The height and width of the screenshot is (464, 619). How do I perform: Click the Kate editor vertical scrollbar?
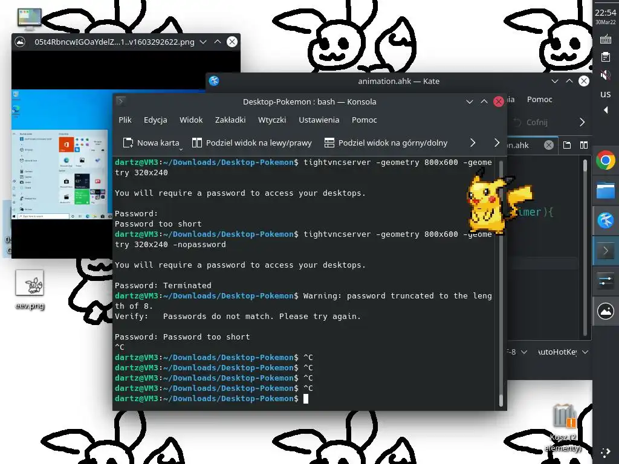[x=585, y=246]
